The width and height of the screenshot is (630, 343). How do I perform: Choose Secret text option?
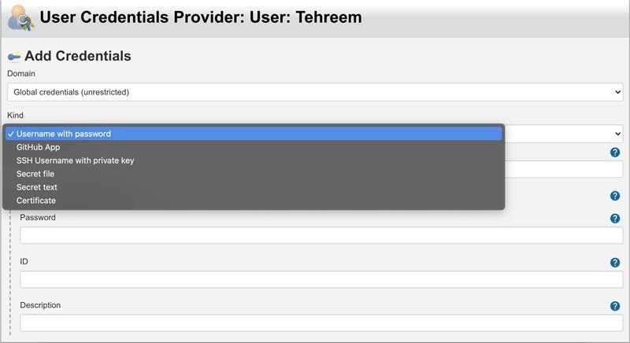tap(37, 187)
